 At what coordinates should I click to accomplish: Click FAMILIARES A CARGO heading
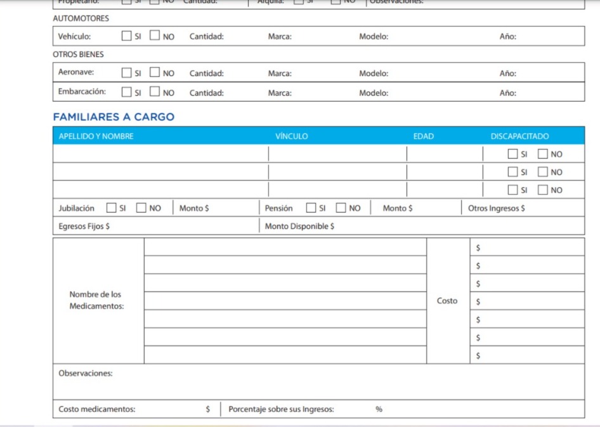(114, 117)
